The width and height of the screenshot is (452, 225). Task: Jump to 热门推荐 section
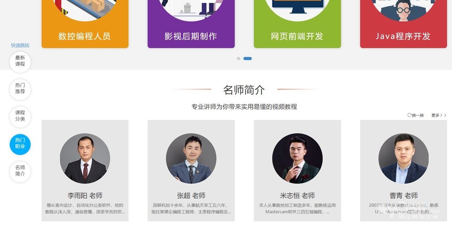(20, 89)
